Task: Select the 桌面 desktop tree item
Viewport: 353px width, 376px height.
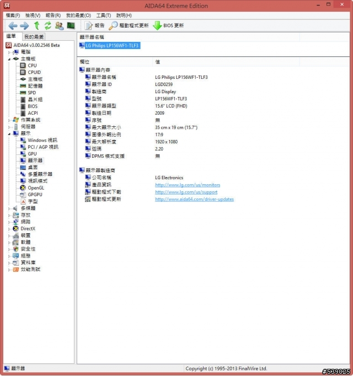Action: (33, 168)
